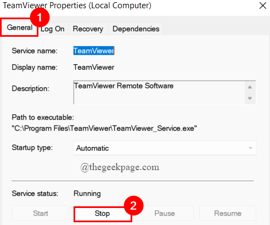Click the red number 1 badge
The width and height of the screenshot is (270, 225).
click(x=40, y=18)
